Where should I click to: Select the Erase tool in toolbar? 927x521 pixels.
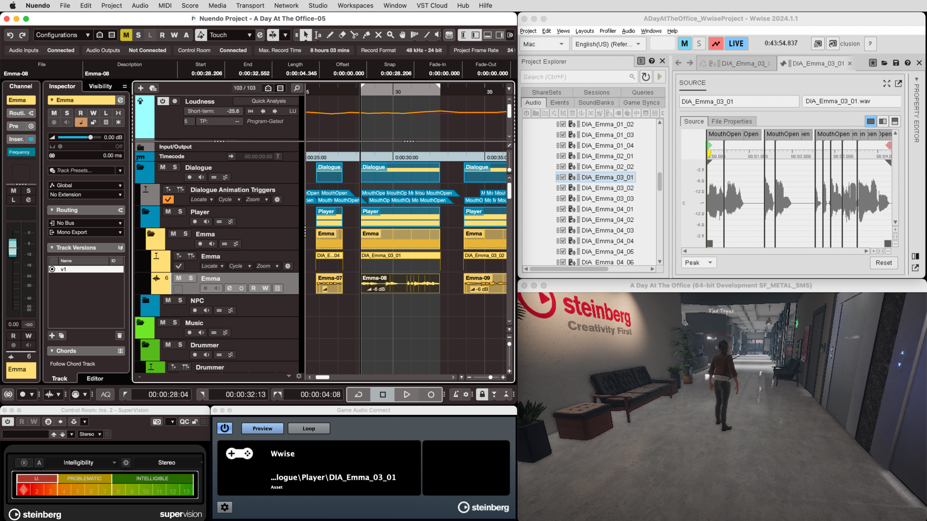click(x=342, y=35)
